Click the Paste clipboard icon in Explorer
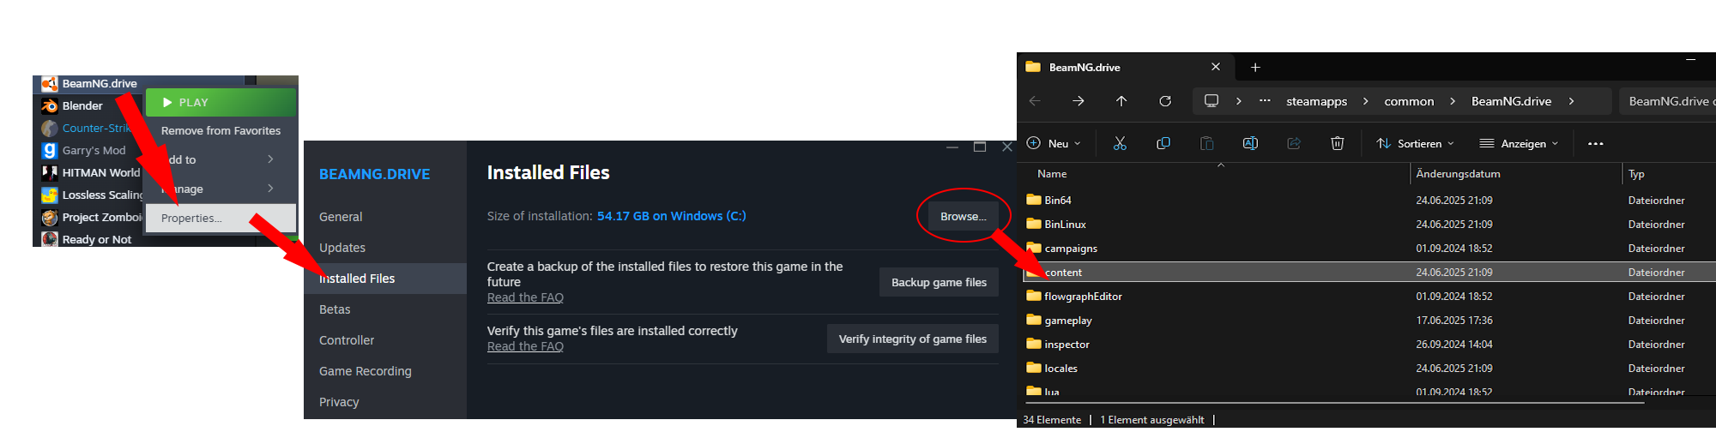The width and height of the screenshot is (1716, 444). pyautogui.click(x=1207, y=143)
